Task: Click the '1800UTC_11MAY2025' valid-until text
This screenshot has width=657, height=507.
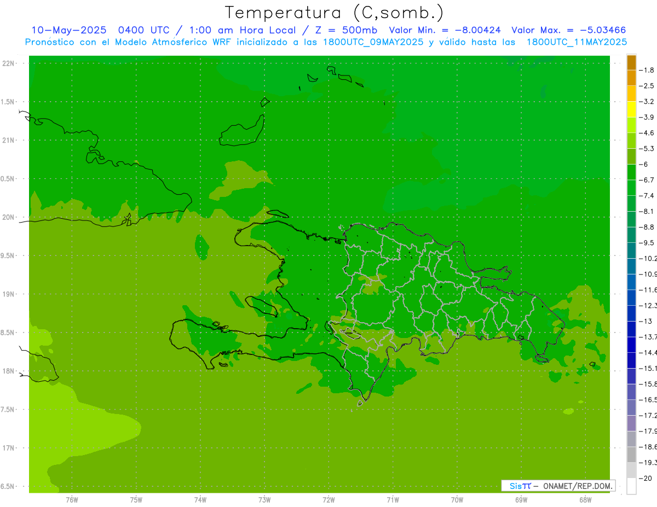Action: coord(577,42)
